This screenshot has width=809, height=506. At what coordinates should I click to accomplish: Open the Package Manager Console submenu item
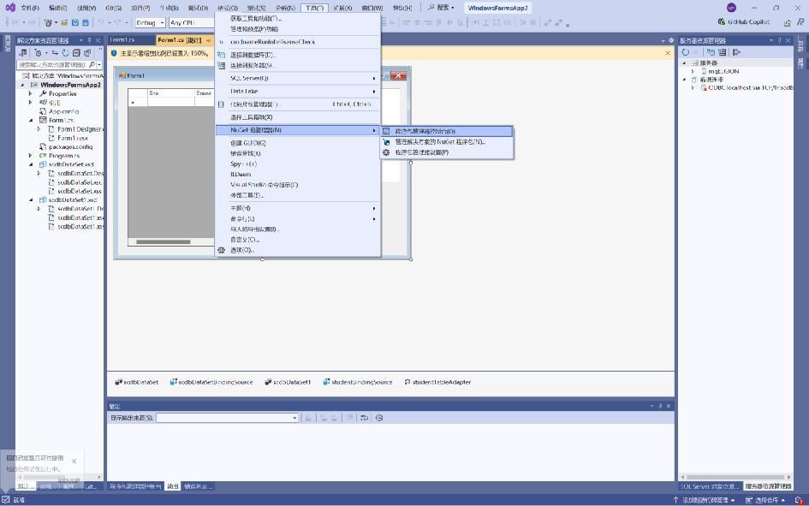tap(447, 131)
